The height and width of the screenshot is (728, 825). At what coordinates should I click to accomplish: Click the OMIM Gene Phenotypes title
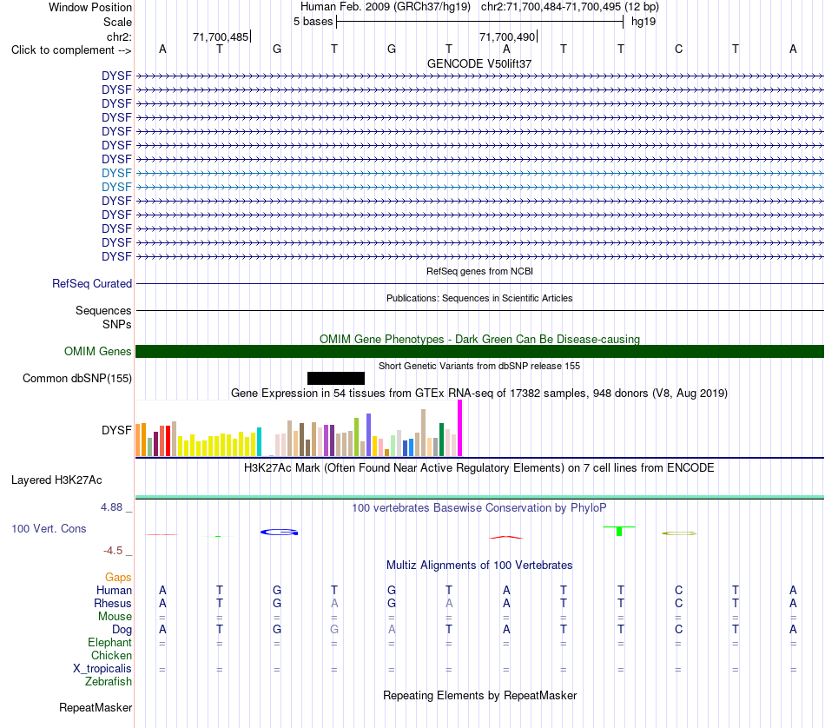(x=479, y=339)
